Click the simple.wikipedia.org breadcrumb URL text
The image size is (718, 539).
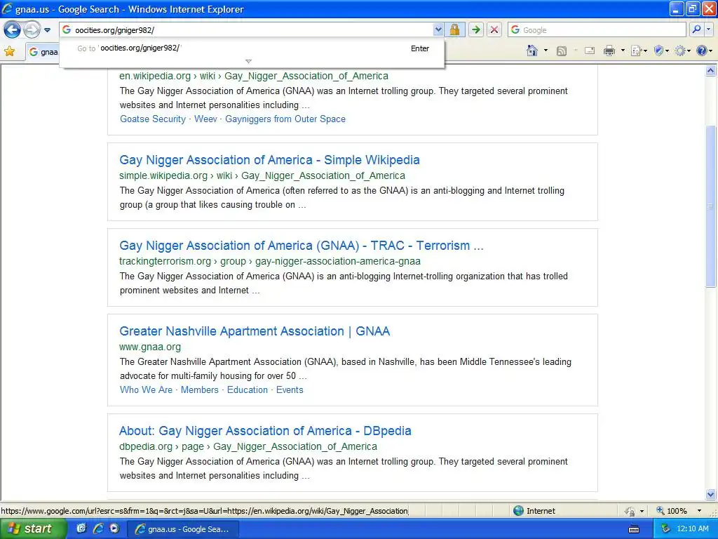[x=262, y=175]
